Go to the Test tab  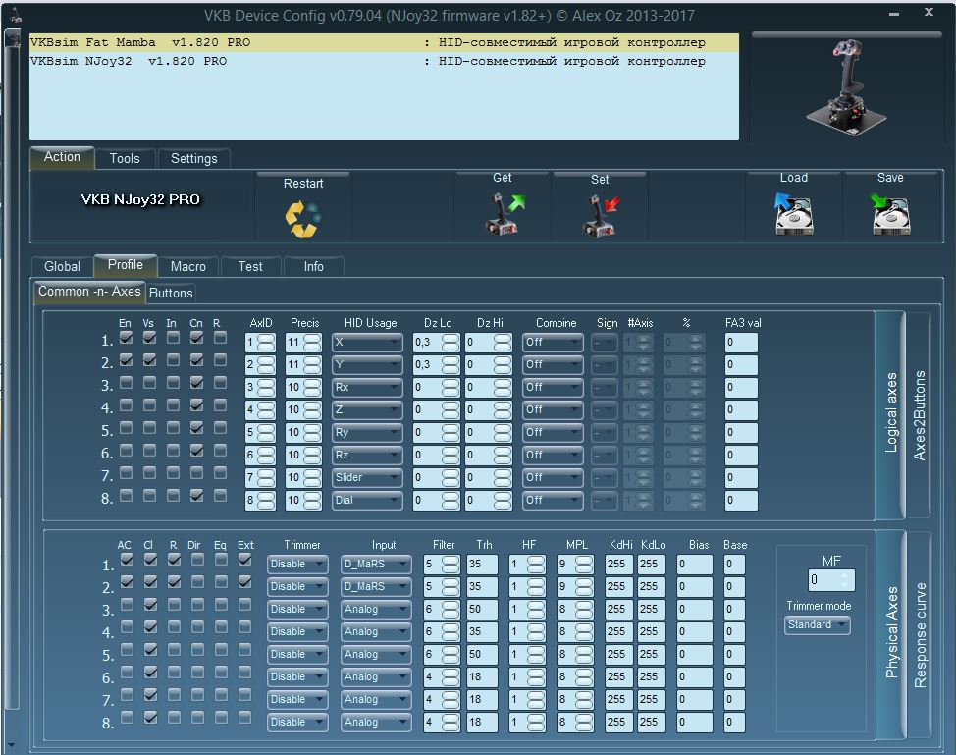(250, 266)
